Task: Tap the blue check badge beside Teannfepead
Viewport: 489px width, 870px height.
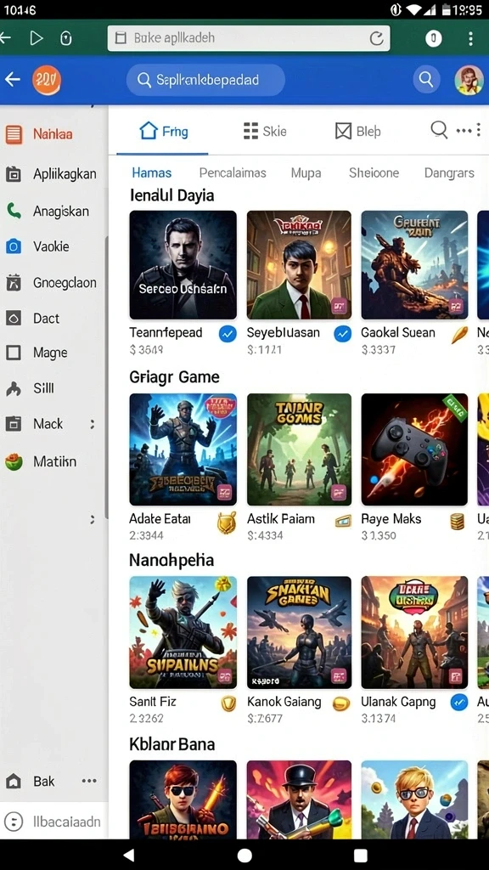Action: click(228, 333)
